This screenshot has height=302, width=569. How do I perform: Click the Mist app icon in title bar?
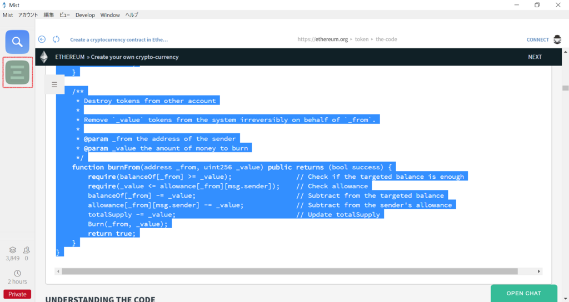tap(4, 5)
